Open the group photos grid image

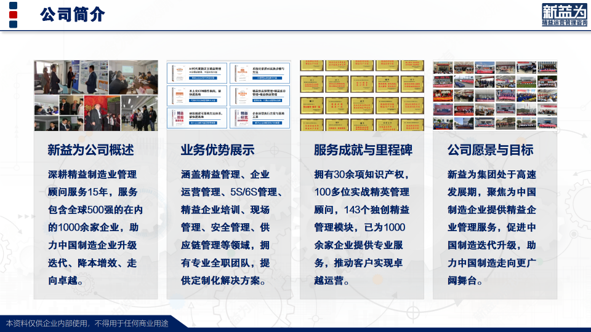click(494, 95)
